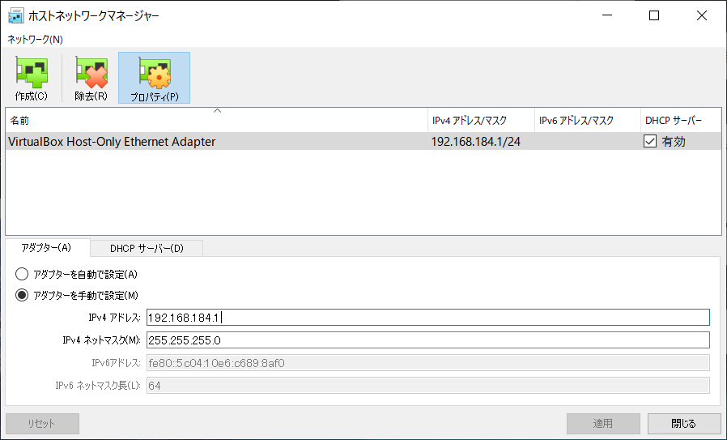Sort by the 名前 column header
727x440 pixels.
[x=216, y=120]
